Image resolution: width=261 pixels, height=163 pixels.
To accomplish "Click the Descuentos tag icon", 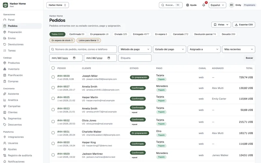I will 5,125.
